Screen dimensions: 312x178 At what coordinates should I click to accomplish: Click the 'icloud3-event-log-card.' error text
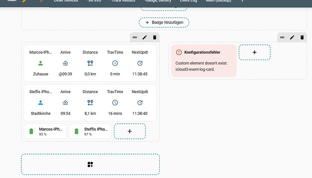pos(195,70)
